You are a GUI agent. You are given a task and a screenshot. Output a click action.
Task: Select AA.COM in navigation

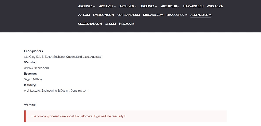[84, 15]
